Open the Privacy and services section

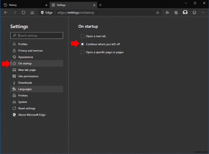tap(30, 50)
